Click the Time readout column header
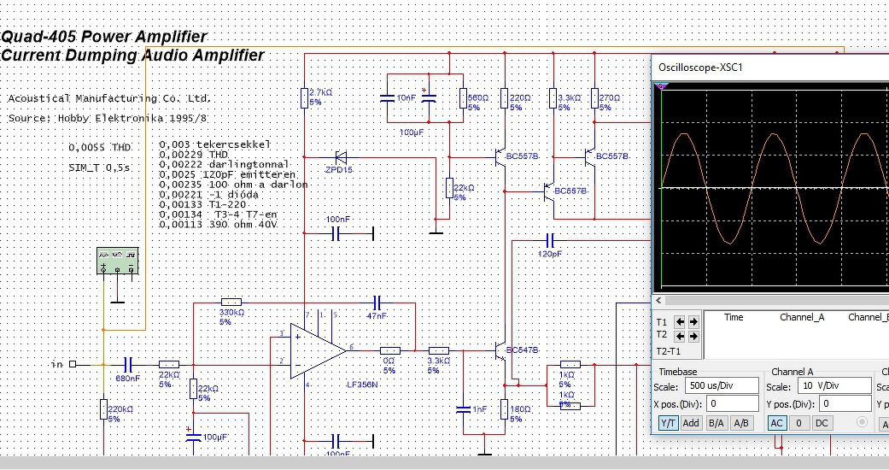The width and height of the screenshot is (889, 470). pyautogui.click(x=734, y=317)
